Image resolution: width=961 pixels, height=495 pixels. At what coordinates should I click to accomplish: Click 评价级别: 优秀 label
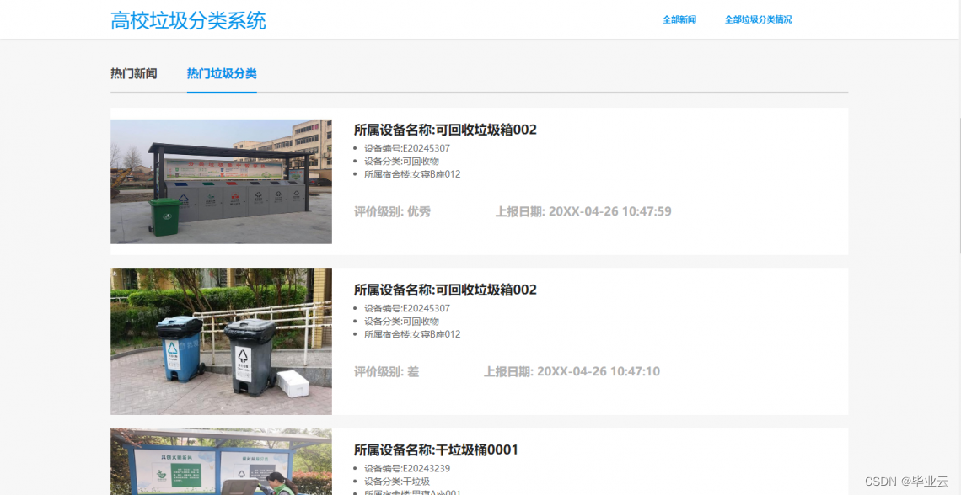[392, 211]
